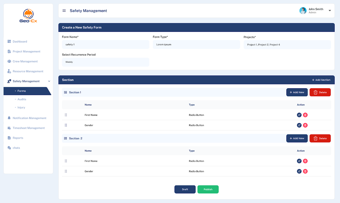The height and width of the screenshot is (203, 340).
Task: Delete First Name row in Section 2
Action: (x=305, y=161)
